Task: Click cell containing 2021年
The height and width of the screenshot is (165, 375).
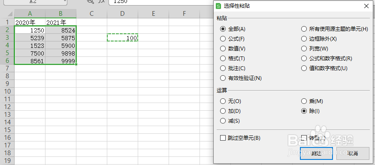Action: [61, 22]
